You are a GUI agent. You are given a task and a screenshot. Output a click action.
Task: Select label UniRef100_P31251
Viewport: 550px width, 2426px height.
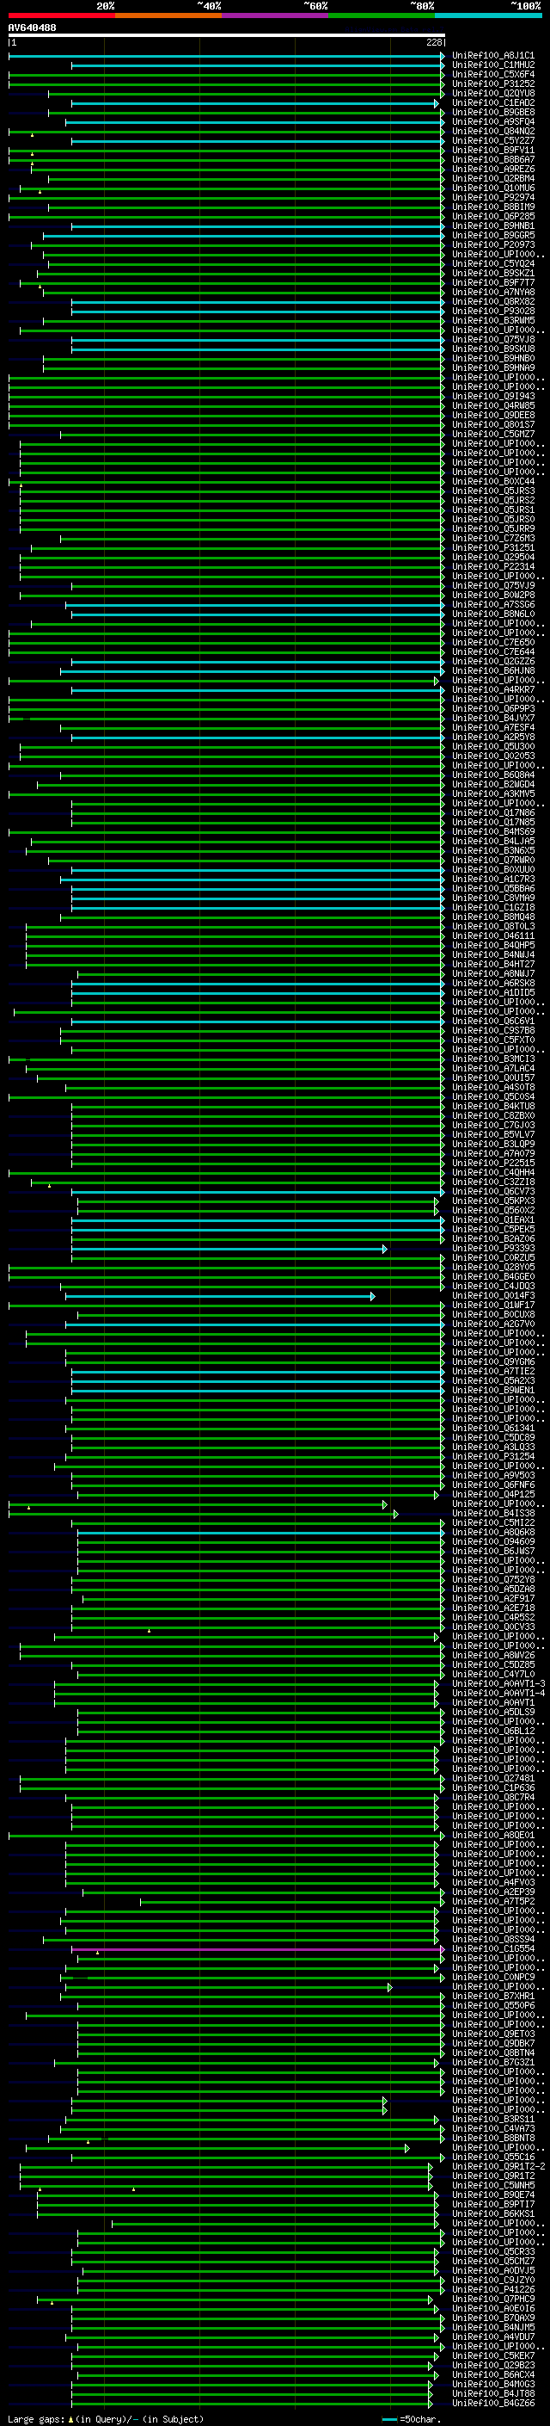(x=492, y=547)
